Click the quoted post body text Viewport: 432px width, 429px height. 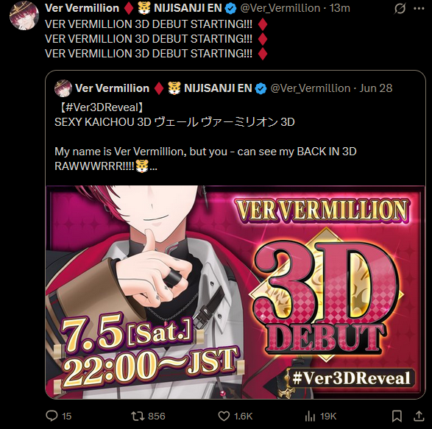tap(205, 137)
